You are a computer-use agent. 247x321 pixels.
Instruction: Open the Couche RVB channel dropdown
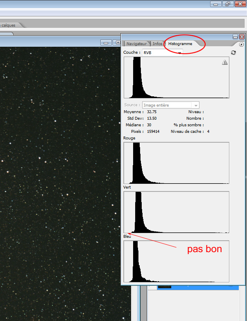pos(163,52)
